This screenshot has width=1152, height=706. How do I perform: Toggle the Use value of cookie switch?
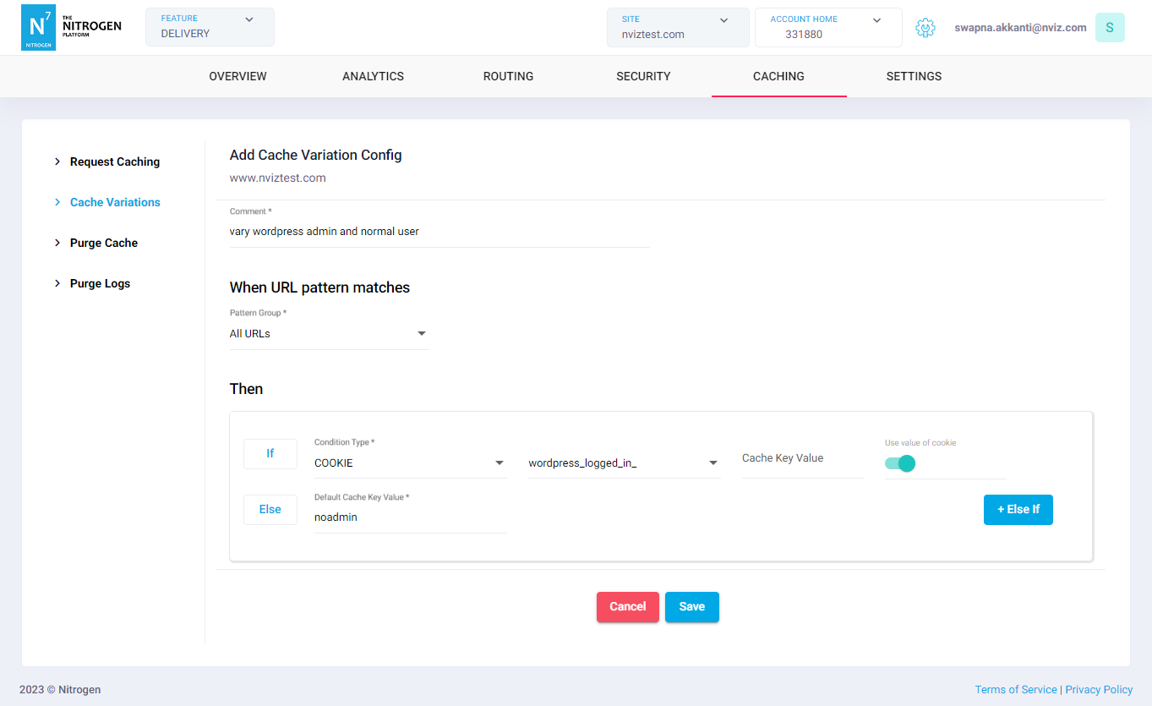tap(900, 463)
